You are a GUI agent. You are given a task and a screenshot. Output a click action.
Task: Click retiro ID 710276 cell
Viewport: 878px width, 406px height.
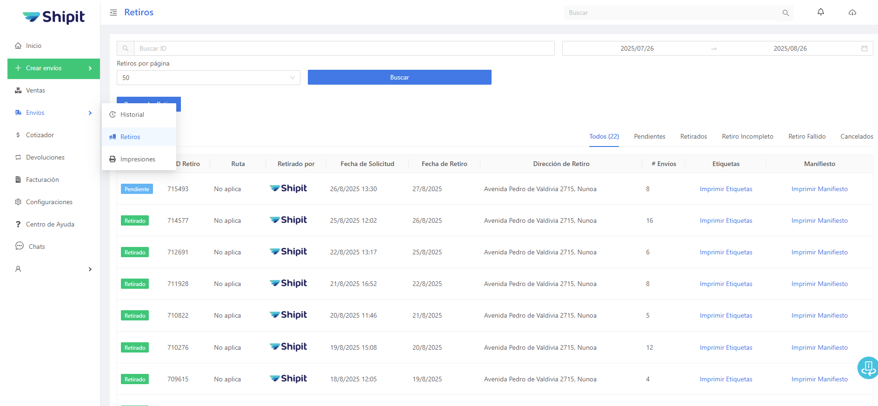click(178, 347)
